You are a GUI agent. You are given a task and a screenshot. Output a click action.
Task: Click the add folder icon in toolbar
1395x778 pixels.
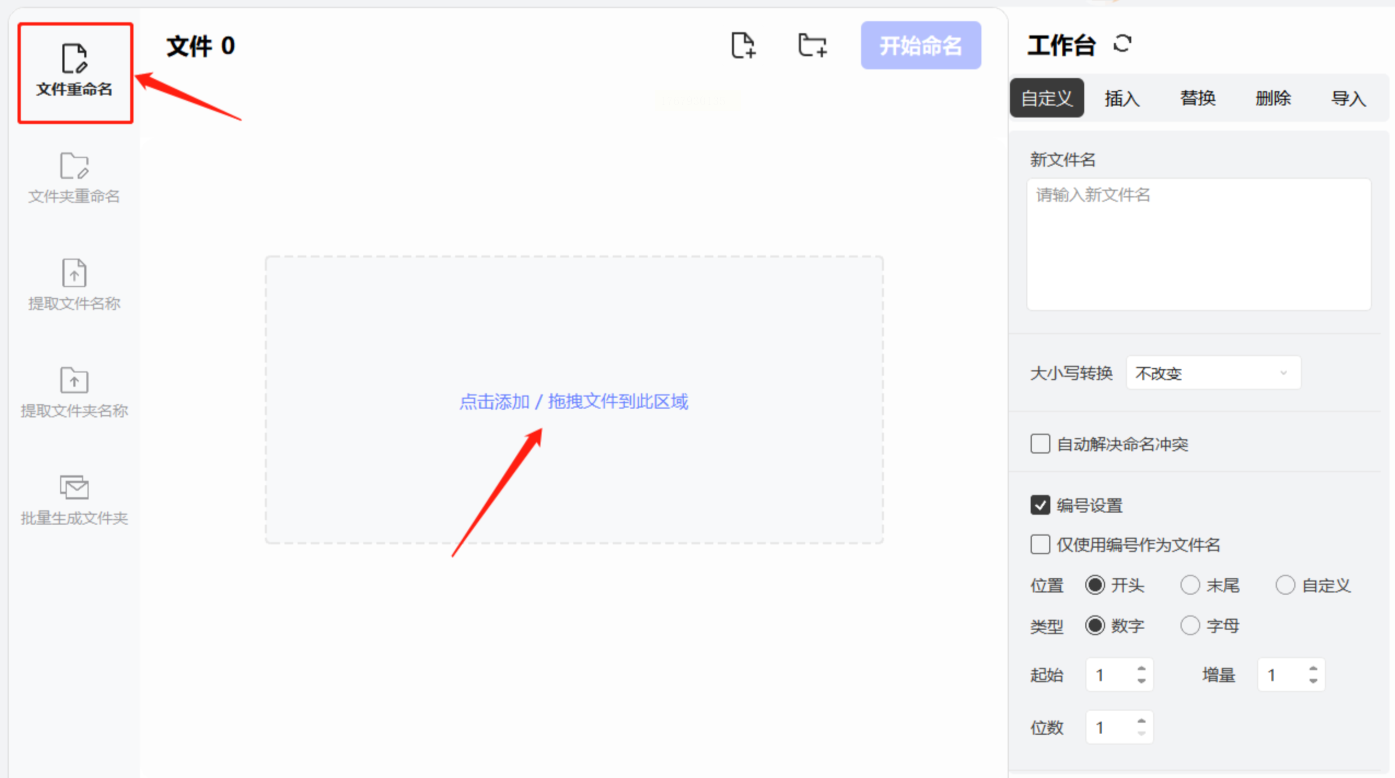coord(812,45)
